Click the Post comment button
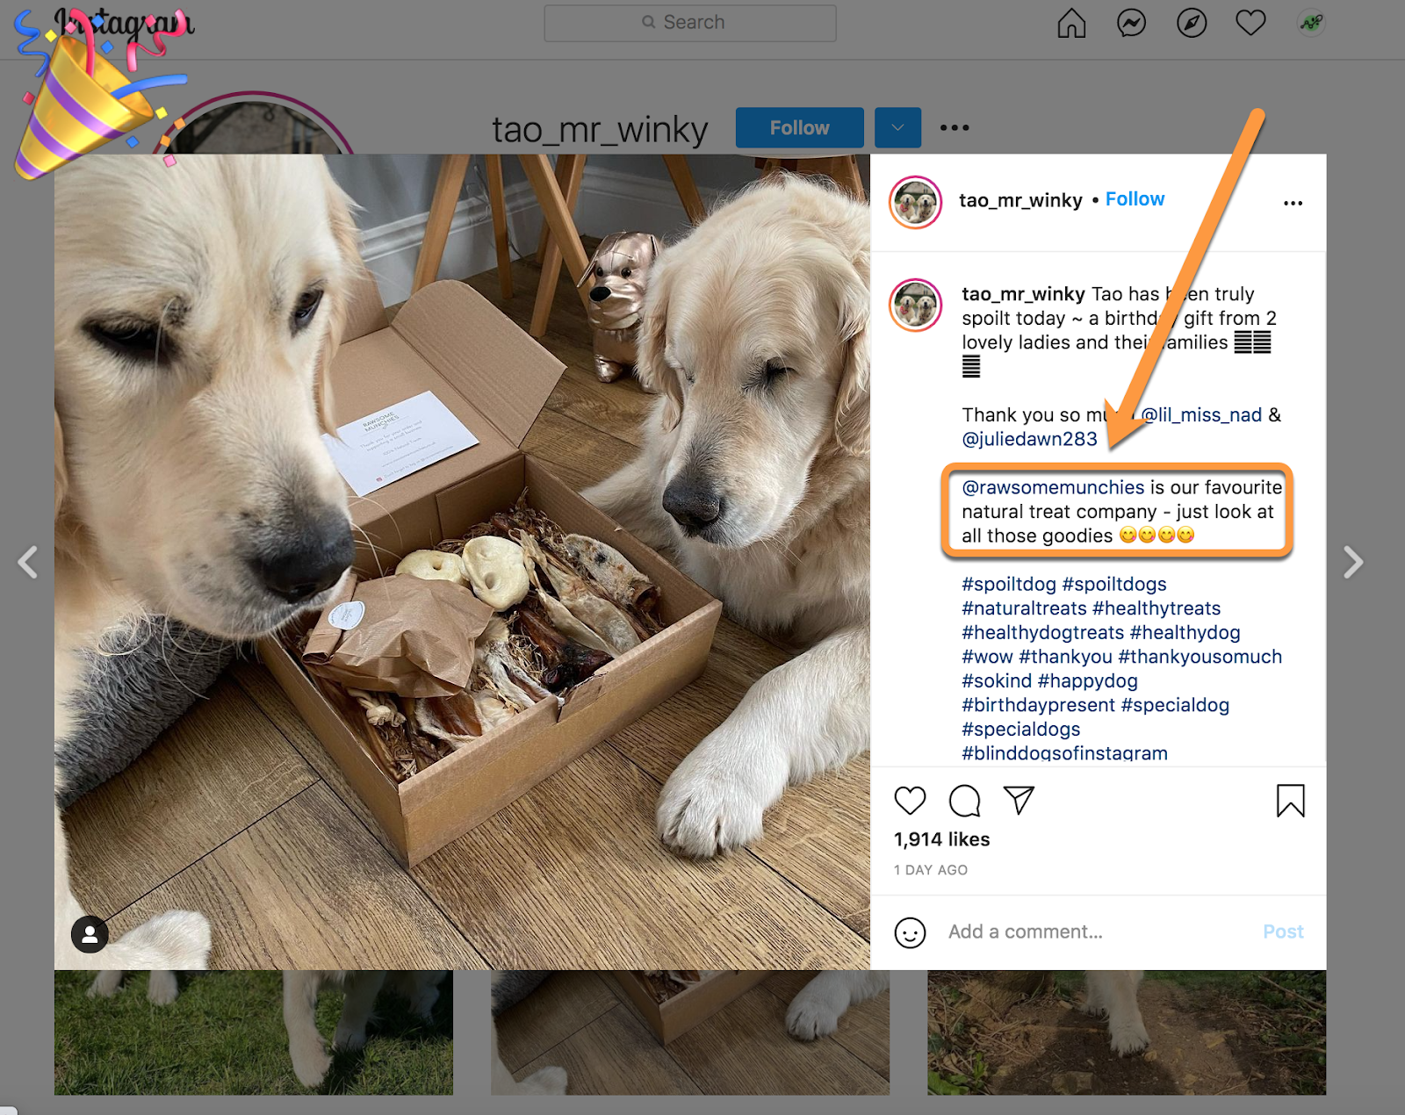The image size is (1405, 1115). pyautogui.click(x=1283, y=932)
